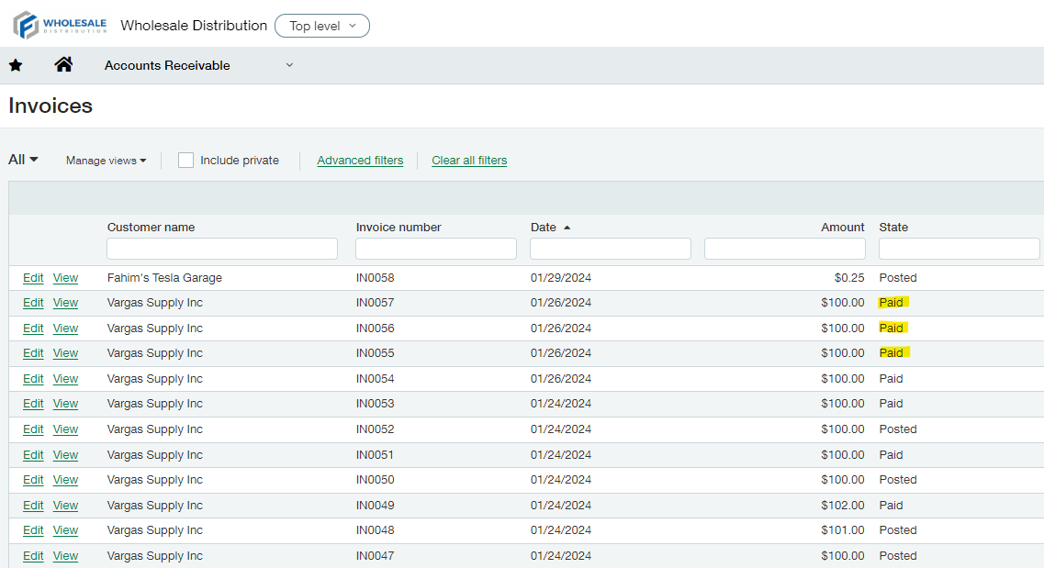Image resolution: width=1044 pixels, height=568 pixels.
Task: Edit invoice IN0058
Action: click(33, 278)
